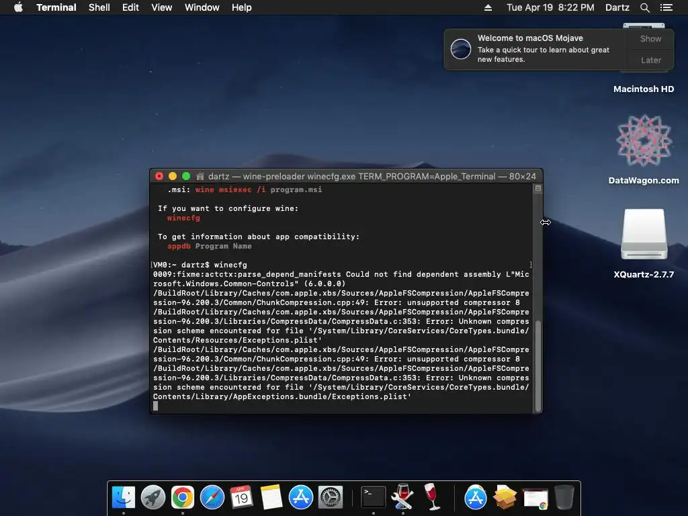
Task: Open the Shell menu
Action: [99, 7]
